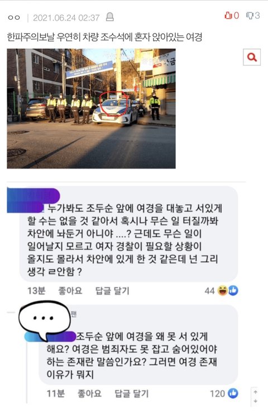
Task: Open the red magnifier image zoom button
Action: 252,57
